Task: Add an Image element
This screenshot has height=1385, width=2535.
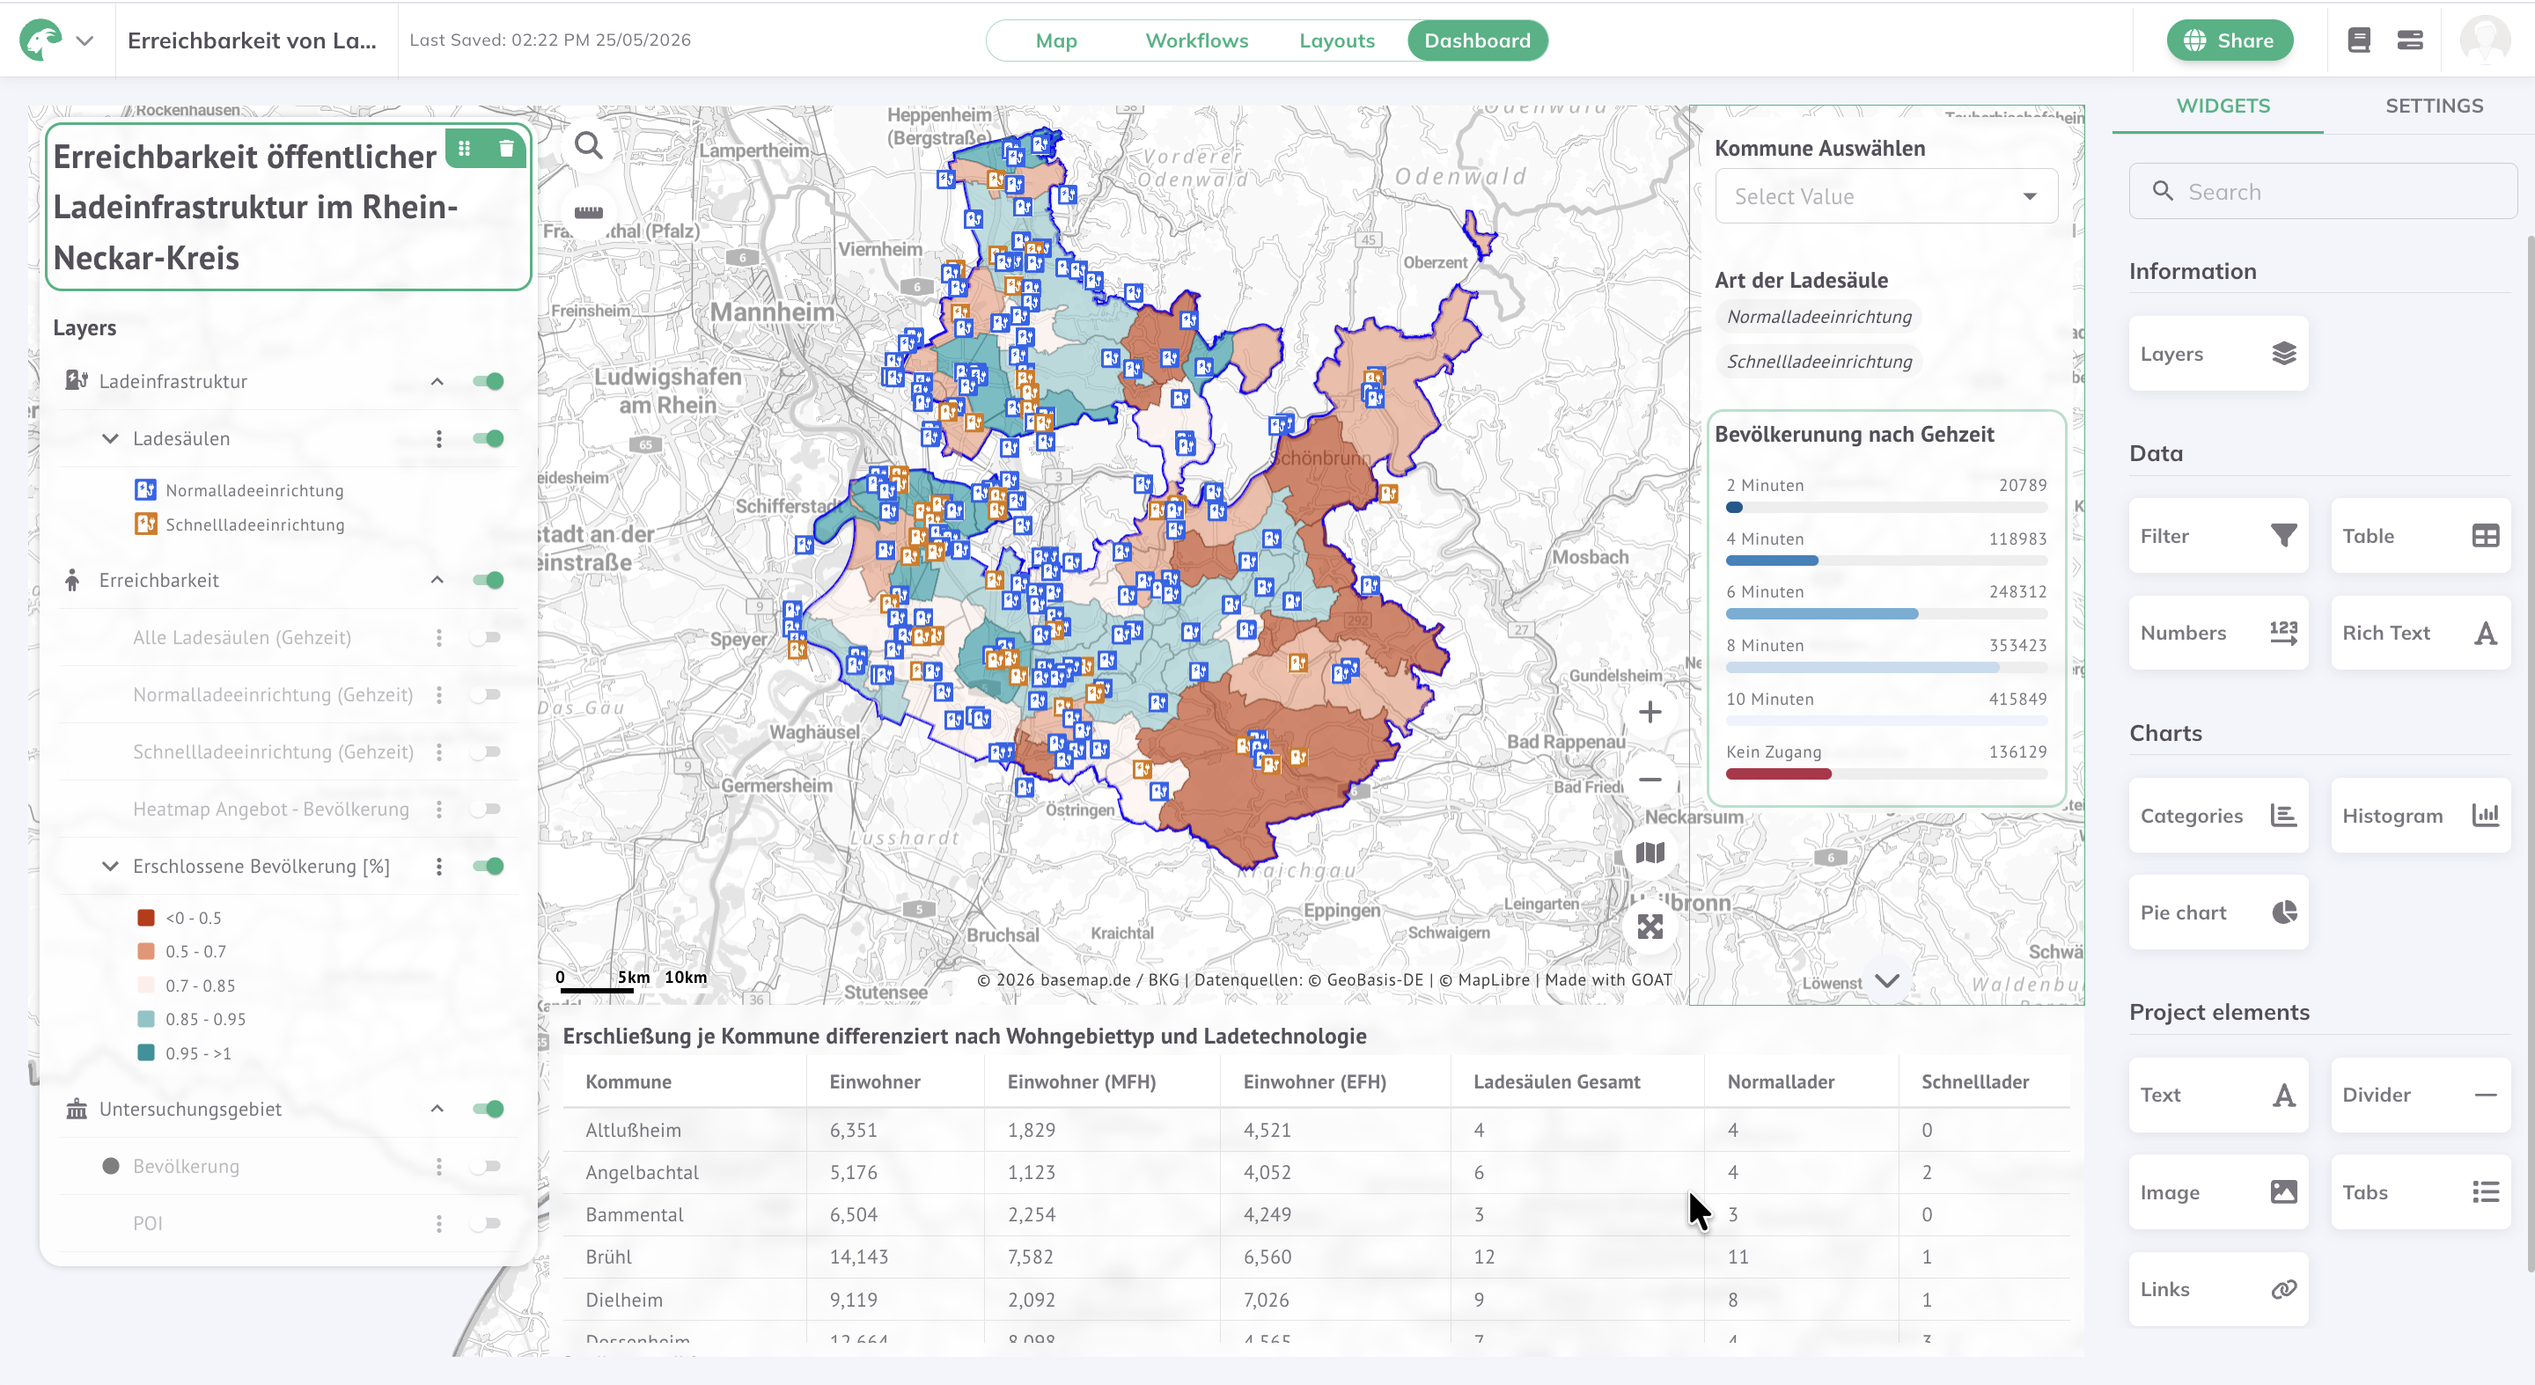Action: tap(2218, 1192)
